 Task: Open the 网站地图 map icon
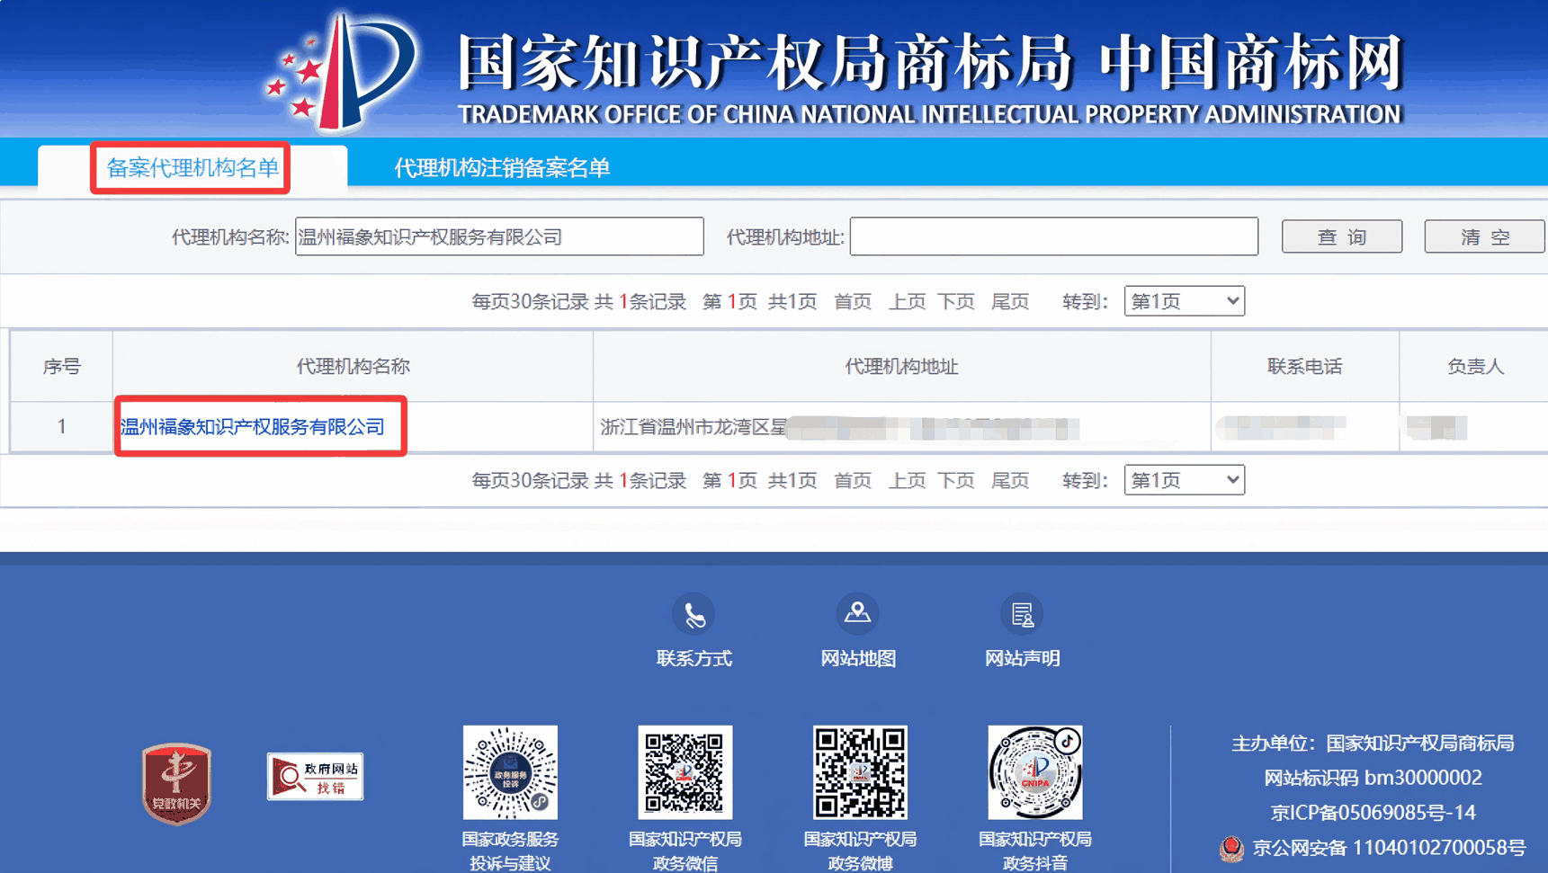coord(857,614)
